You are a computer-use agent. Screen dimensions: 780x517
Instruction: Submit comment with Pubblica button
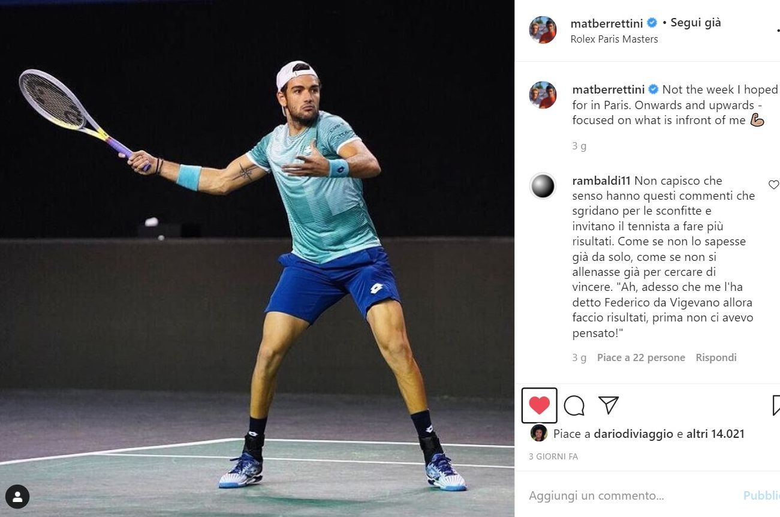(761, 495)
